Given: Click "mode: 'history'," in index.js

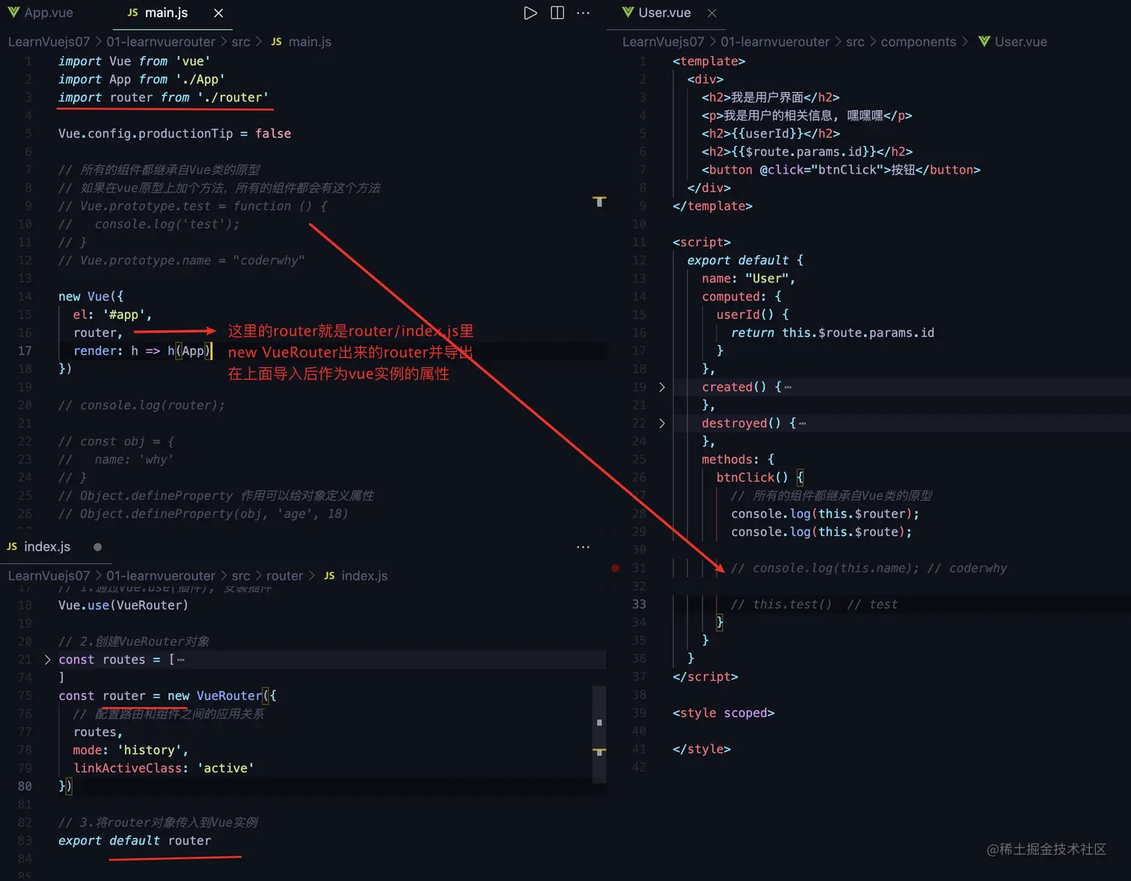Looking at the screenshot, I should [131, 750].
